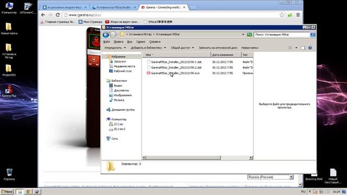Open Chrome's main menu icon
Image resolution: width=347 pixels, height=195 pixels.
click(x=298, y=15)
